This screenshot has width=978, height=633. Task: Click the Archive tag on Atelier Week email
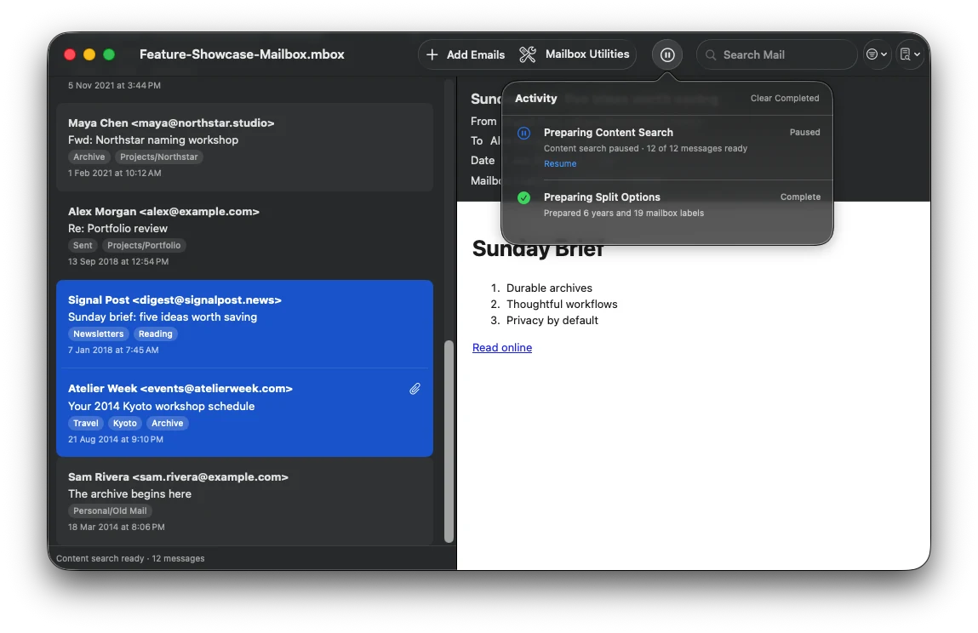168,424
